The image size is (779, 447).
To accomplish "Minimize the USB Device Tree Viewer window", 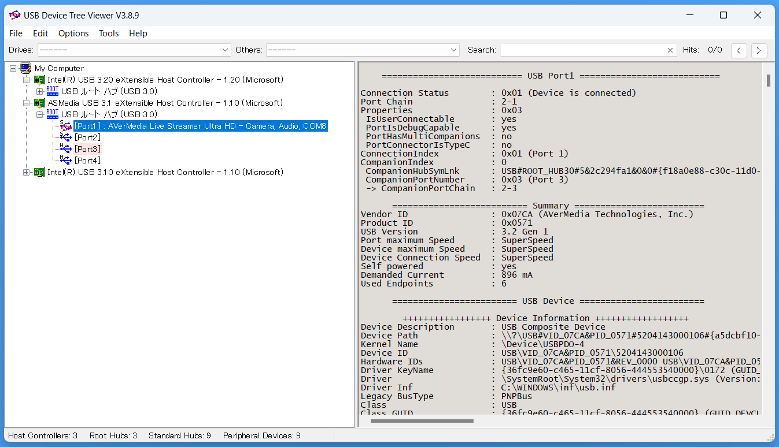I will tap(689, 15).
